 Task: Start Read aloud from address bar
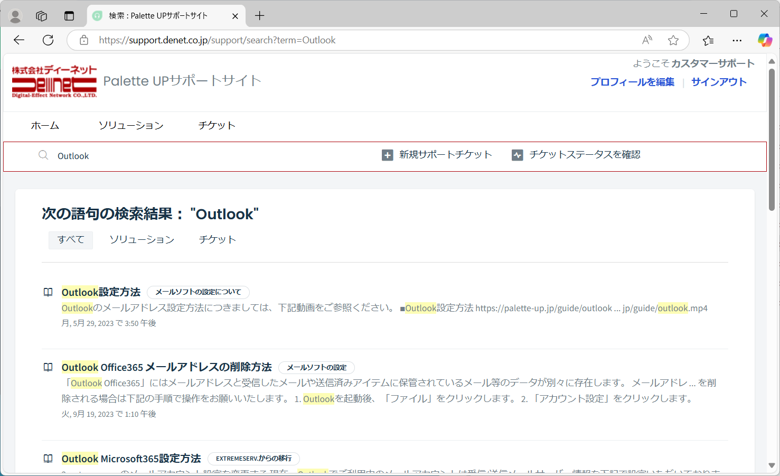pos(647,40)
